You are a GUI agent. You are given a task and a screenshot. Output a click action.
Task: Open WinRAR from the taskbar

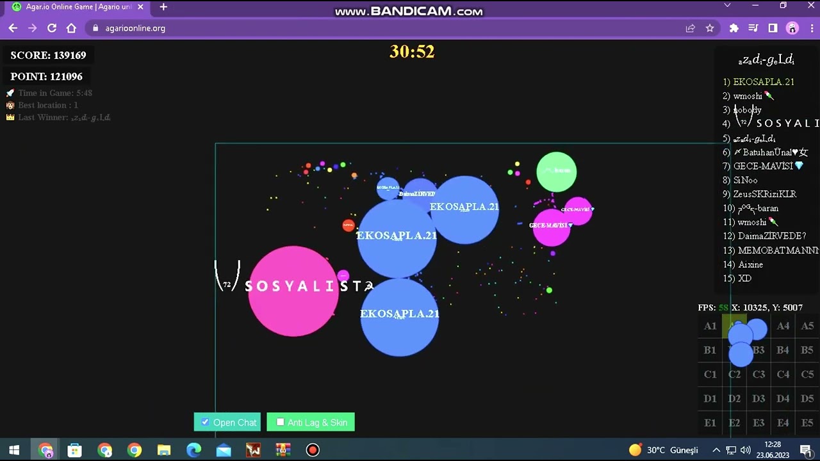pyautogui.click(x=283, y=450)
